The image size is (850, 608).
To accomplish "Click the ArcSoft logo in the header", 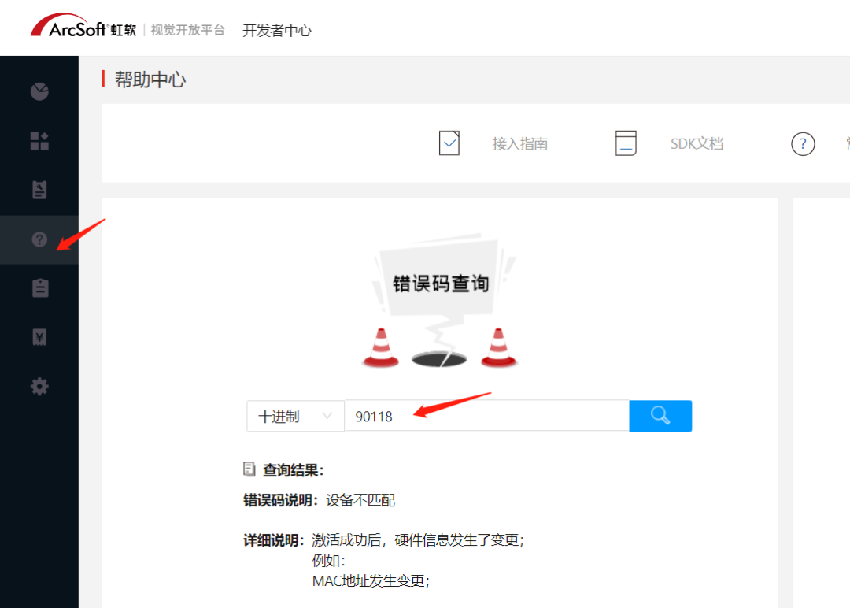I will click(83, 27).
